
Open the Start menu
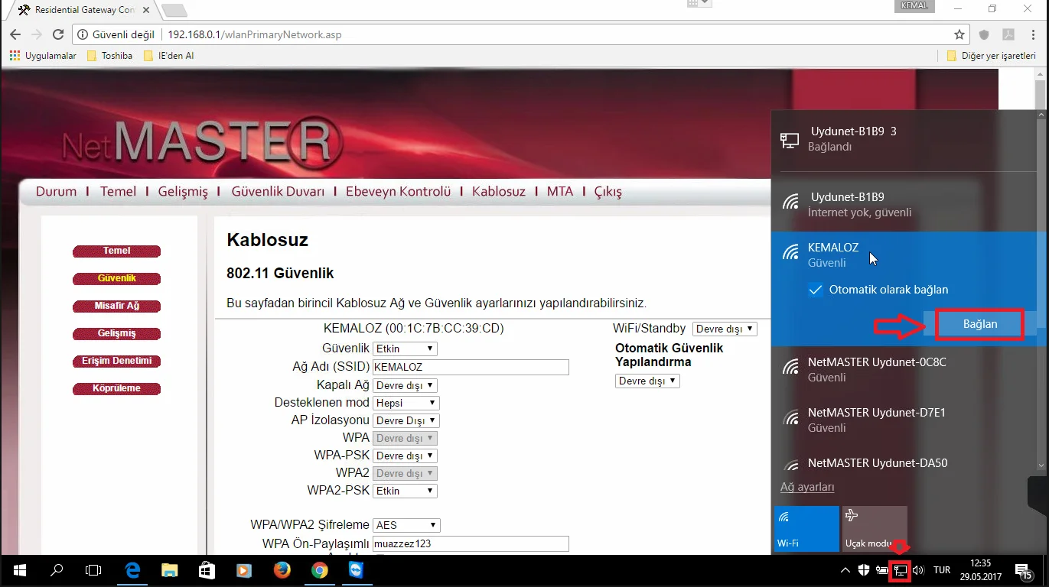click(x=18, y=569)
